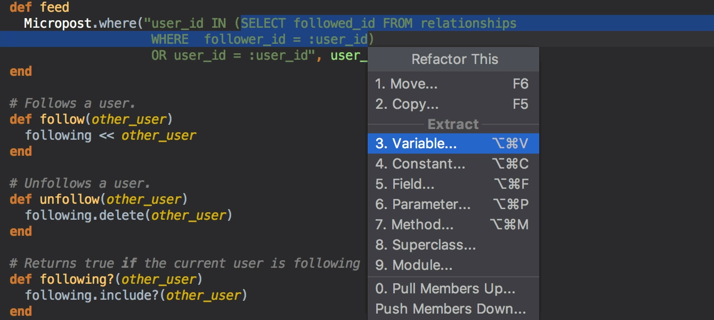Select Extract Module... option
714x320 pixels.
[453, 265]
